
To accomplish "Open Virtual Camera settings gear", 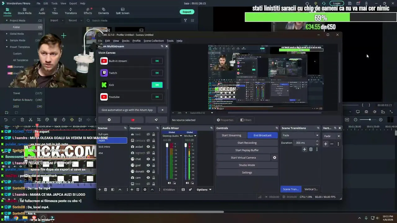I will [x=274, y=158].
